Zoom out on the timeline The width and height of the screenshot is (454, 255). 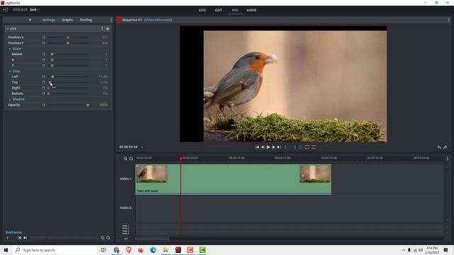[131, 159]
